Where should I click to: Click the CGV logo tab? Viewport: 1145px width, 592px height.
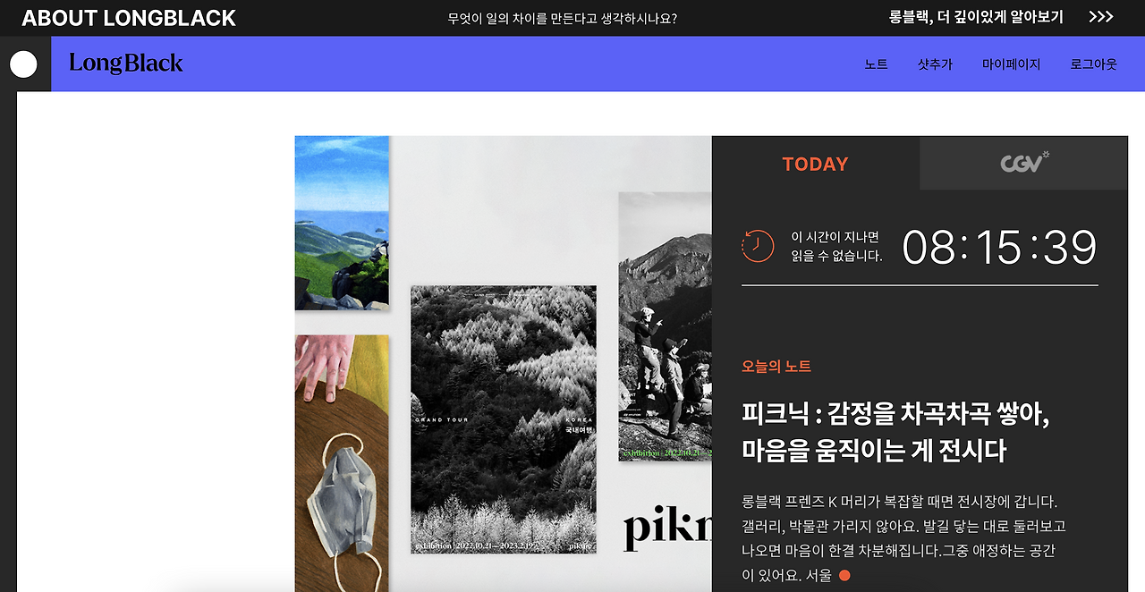(1023, 163)
